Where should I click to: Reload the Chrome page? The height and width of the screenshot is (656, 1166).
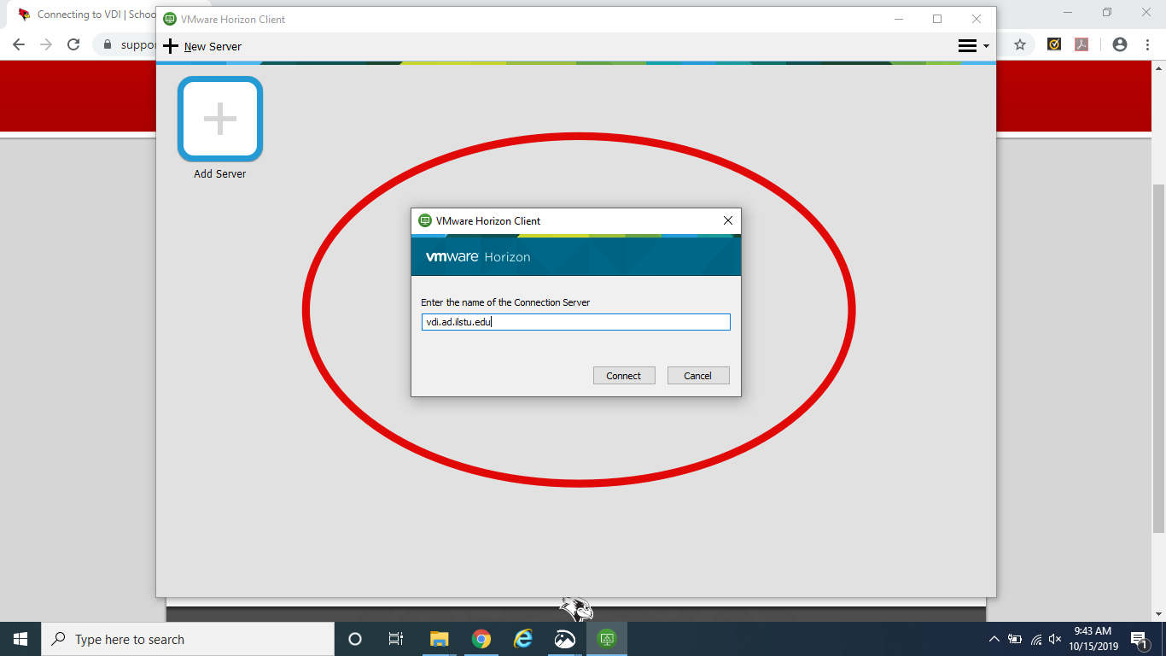coord(73,44)
